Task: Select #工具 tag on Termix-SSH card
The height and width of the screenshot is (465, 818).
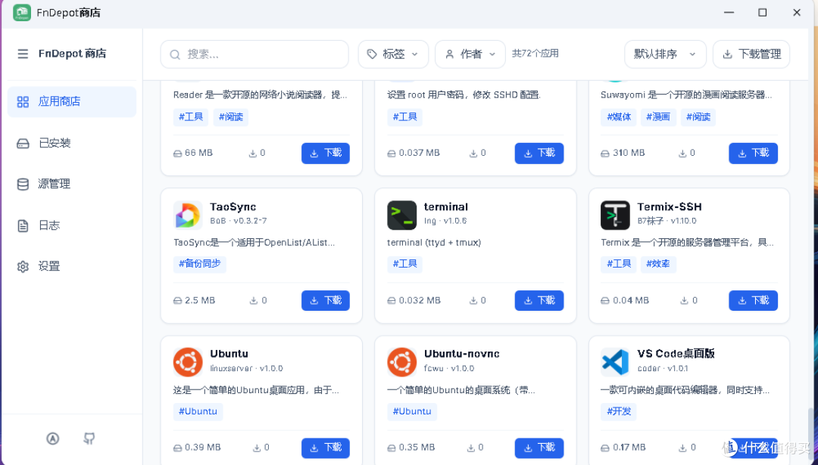Action: (x=619, y=264)
